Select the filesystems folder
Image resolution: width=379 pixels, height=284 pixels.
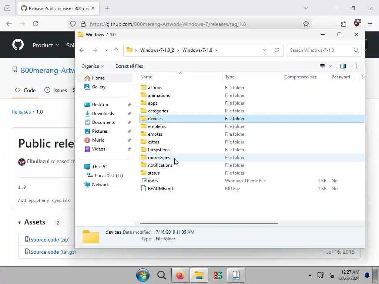[x=158, y=150]
